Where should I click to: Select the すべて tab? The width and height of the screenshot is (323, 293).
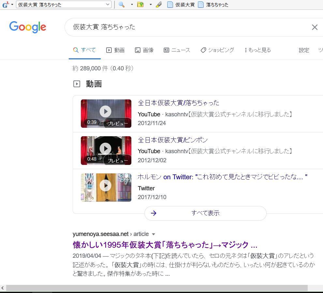click(x=85, y=50)
